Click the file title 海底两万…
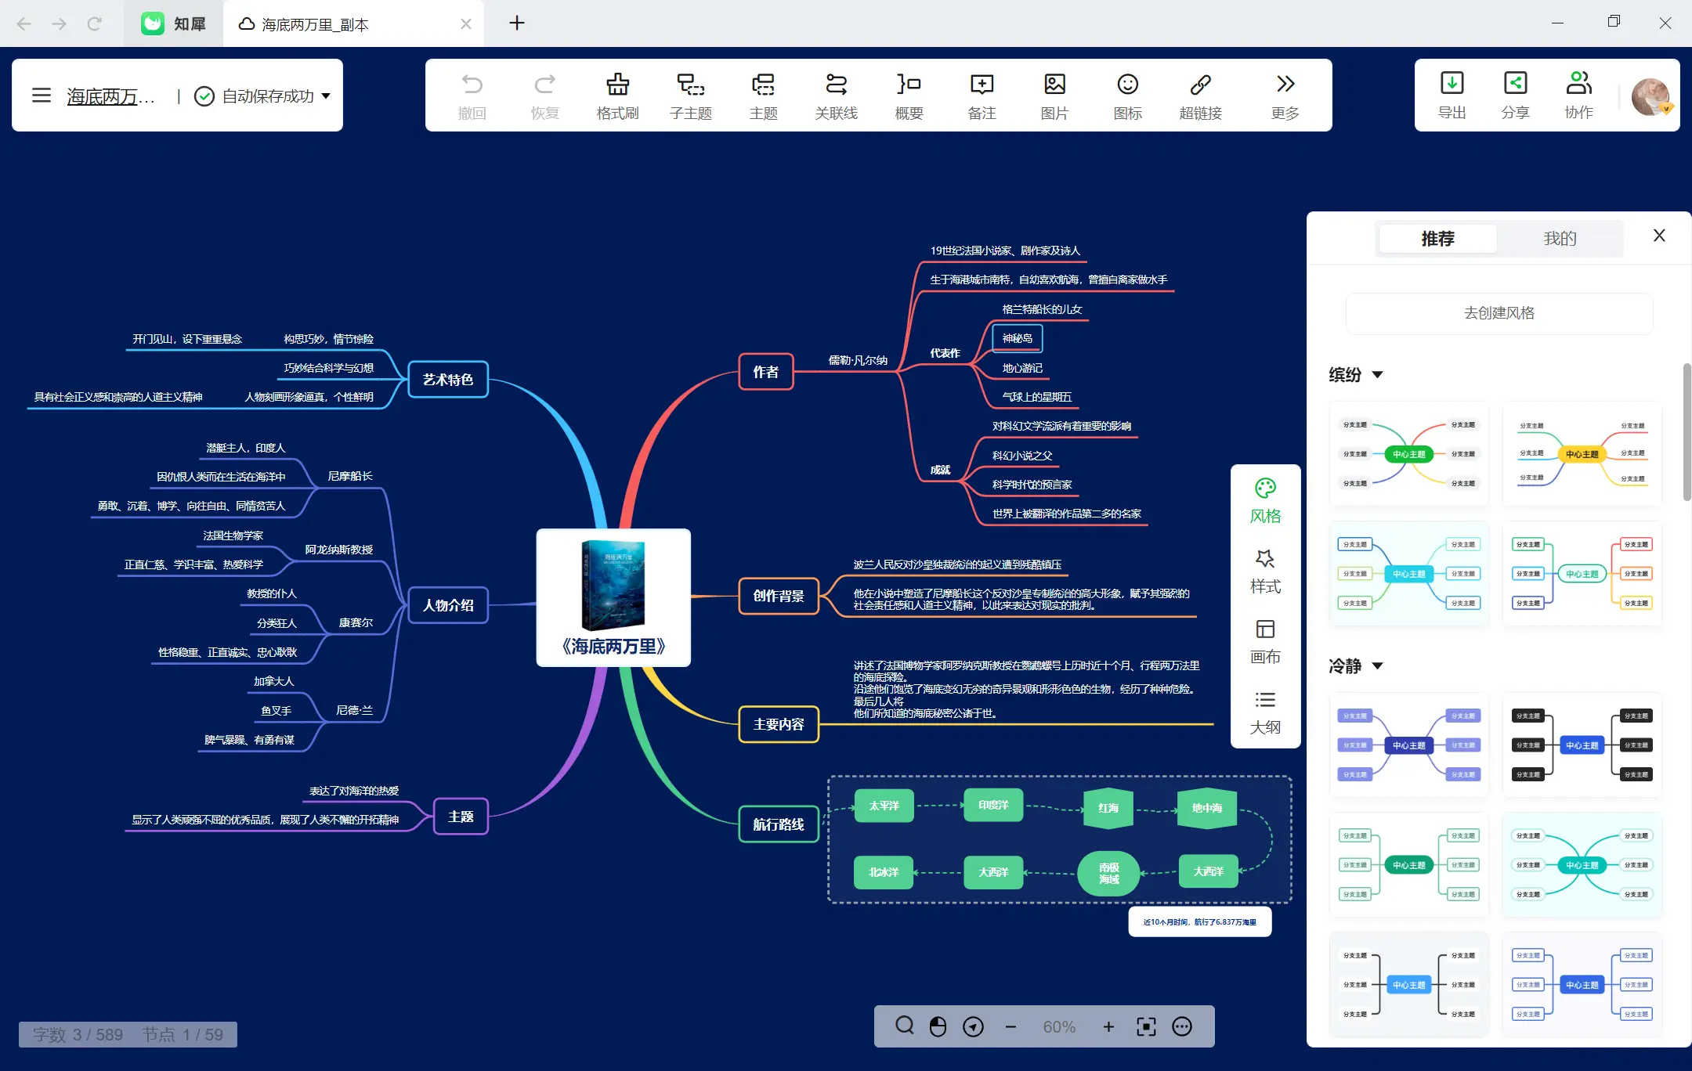 [110, 96]
